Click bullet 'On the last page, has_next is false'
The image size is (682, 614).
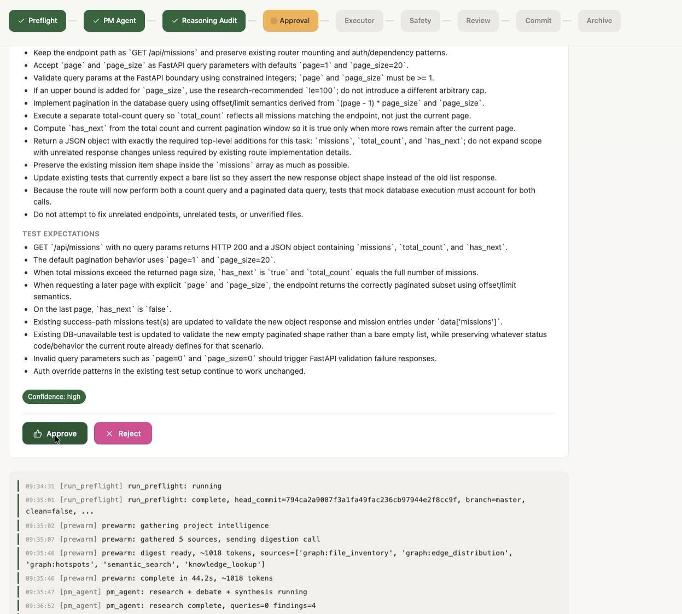[x=102, y=309]
